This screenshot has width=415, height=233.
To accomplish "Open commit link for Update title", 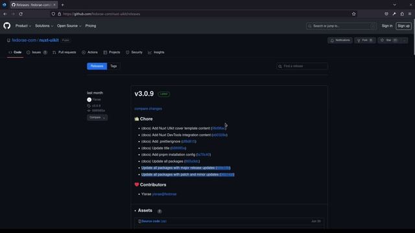I will click(x=178, y=148).
